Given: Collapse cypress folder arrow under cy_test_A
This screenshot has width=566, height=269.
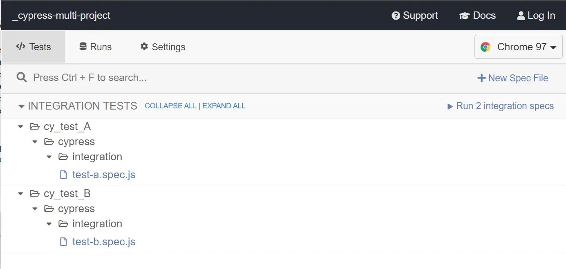Looking at the screenshot, I should pos(35,142).
